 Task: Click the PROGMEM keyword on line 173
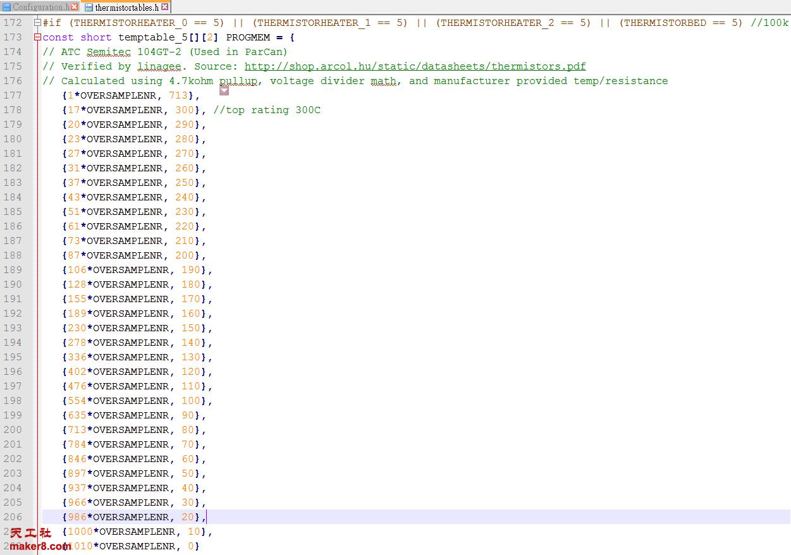[x=248, y=37]
